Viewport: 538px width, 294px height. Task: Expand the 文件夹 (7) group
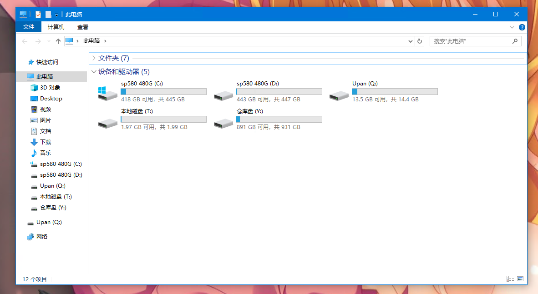tap(94, 58)
